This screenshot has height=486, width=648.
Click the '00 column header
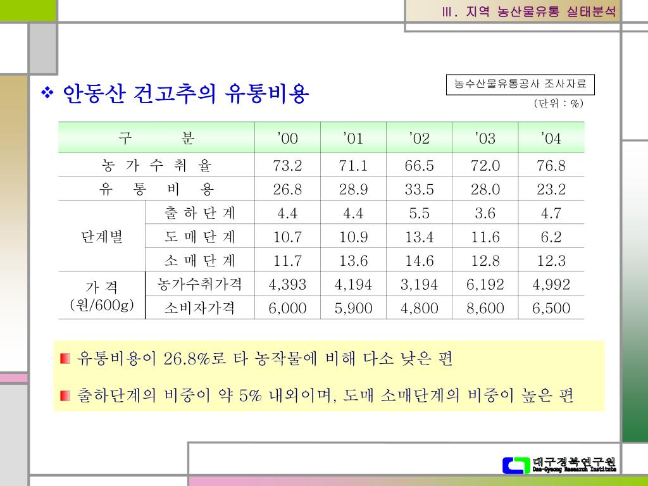coord(288,138)
